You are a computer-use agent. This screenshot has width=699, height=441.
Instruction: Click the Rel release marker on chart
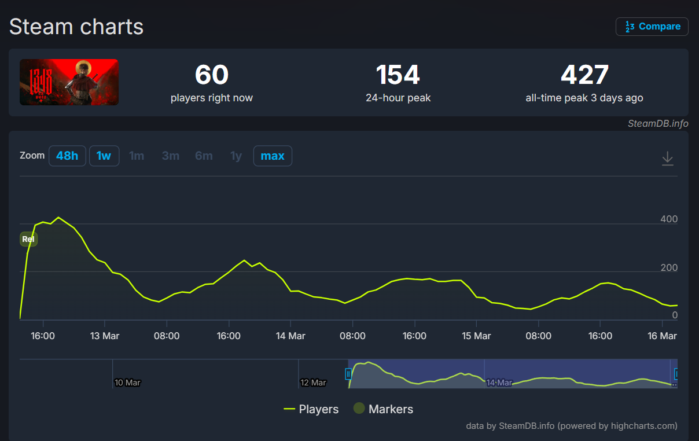[x=28, y=239]
